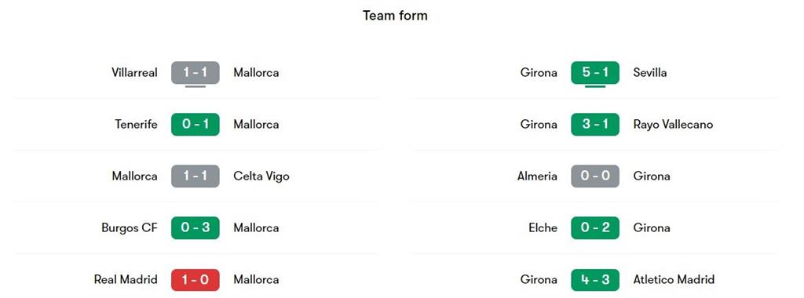Open the Real Madrid 1-0 red score badge
Image resolution: width=804 pixels, height=298 pixels.
pyautogui.click(x=196, y=279)
